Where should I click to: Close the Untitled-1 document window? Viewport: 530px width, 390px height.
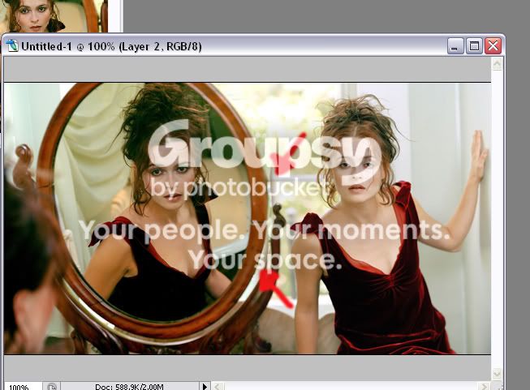(x=493, y=46)
